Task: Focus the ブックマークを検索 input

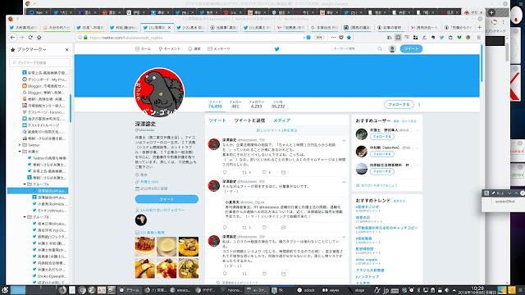Action: [40, 62]
